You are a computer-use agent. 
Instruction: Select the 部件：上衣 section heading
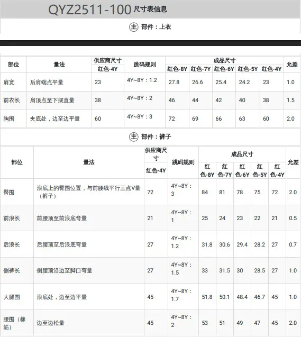(x=156, y=27)
